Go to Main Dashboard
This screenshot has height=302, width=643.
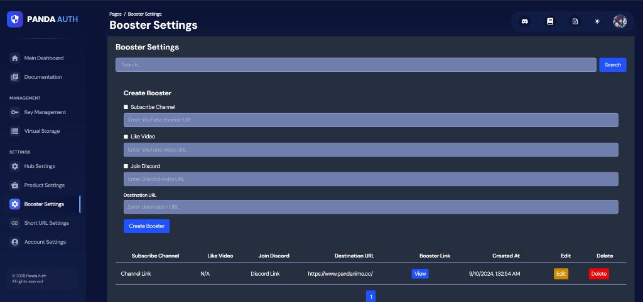(43, 58)
